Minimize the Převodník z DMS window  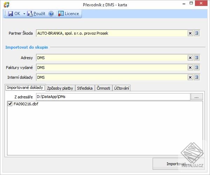pyautogui.click(x=184, y=3)
